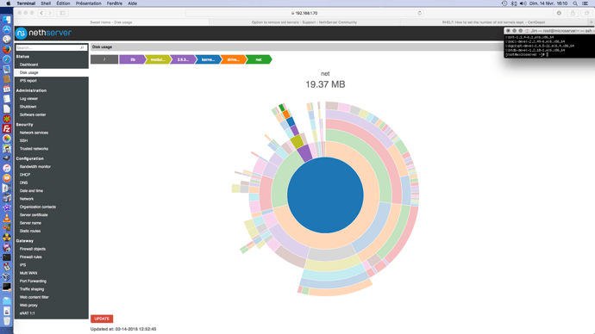
Task: Click the blue center of sunburst chart
Action: [325, 195]
